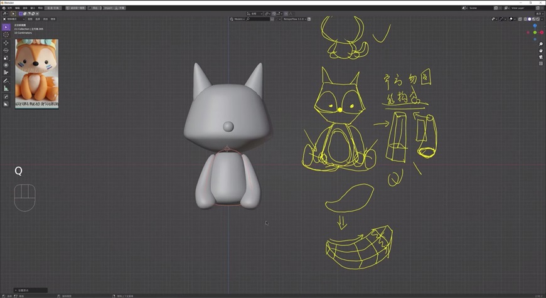Open the Edit menu
The height and width of the screenshot is (298, 546).
tap(18, 8)
